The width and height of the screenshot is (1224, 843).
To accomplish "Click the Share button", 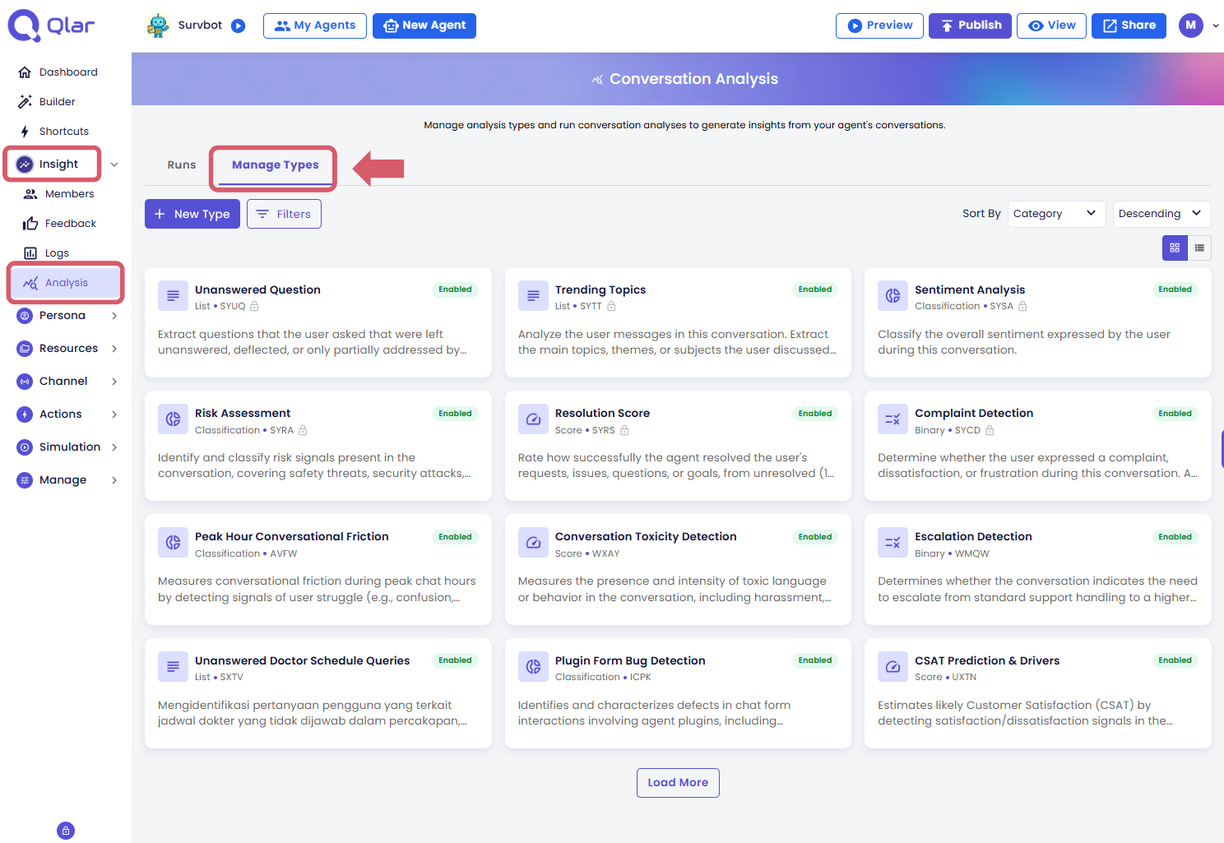I will point(1129,25).
